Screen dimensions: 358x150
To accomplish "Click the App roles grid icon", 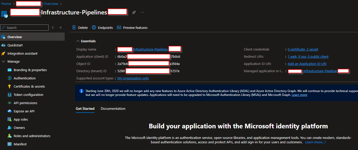I will tap(10, 119).
